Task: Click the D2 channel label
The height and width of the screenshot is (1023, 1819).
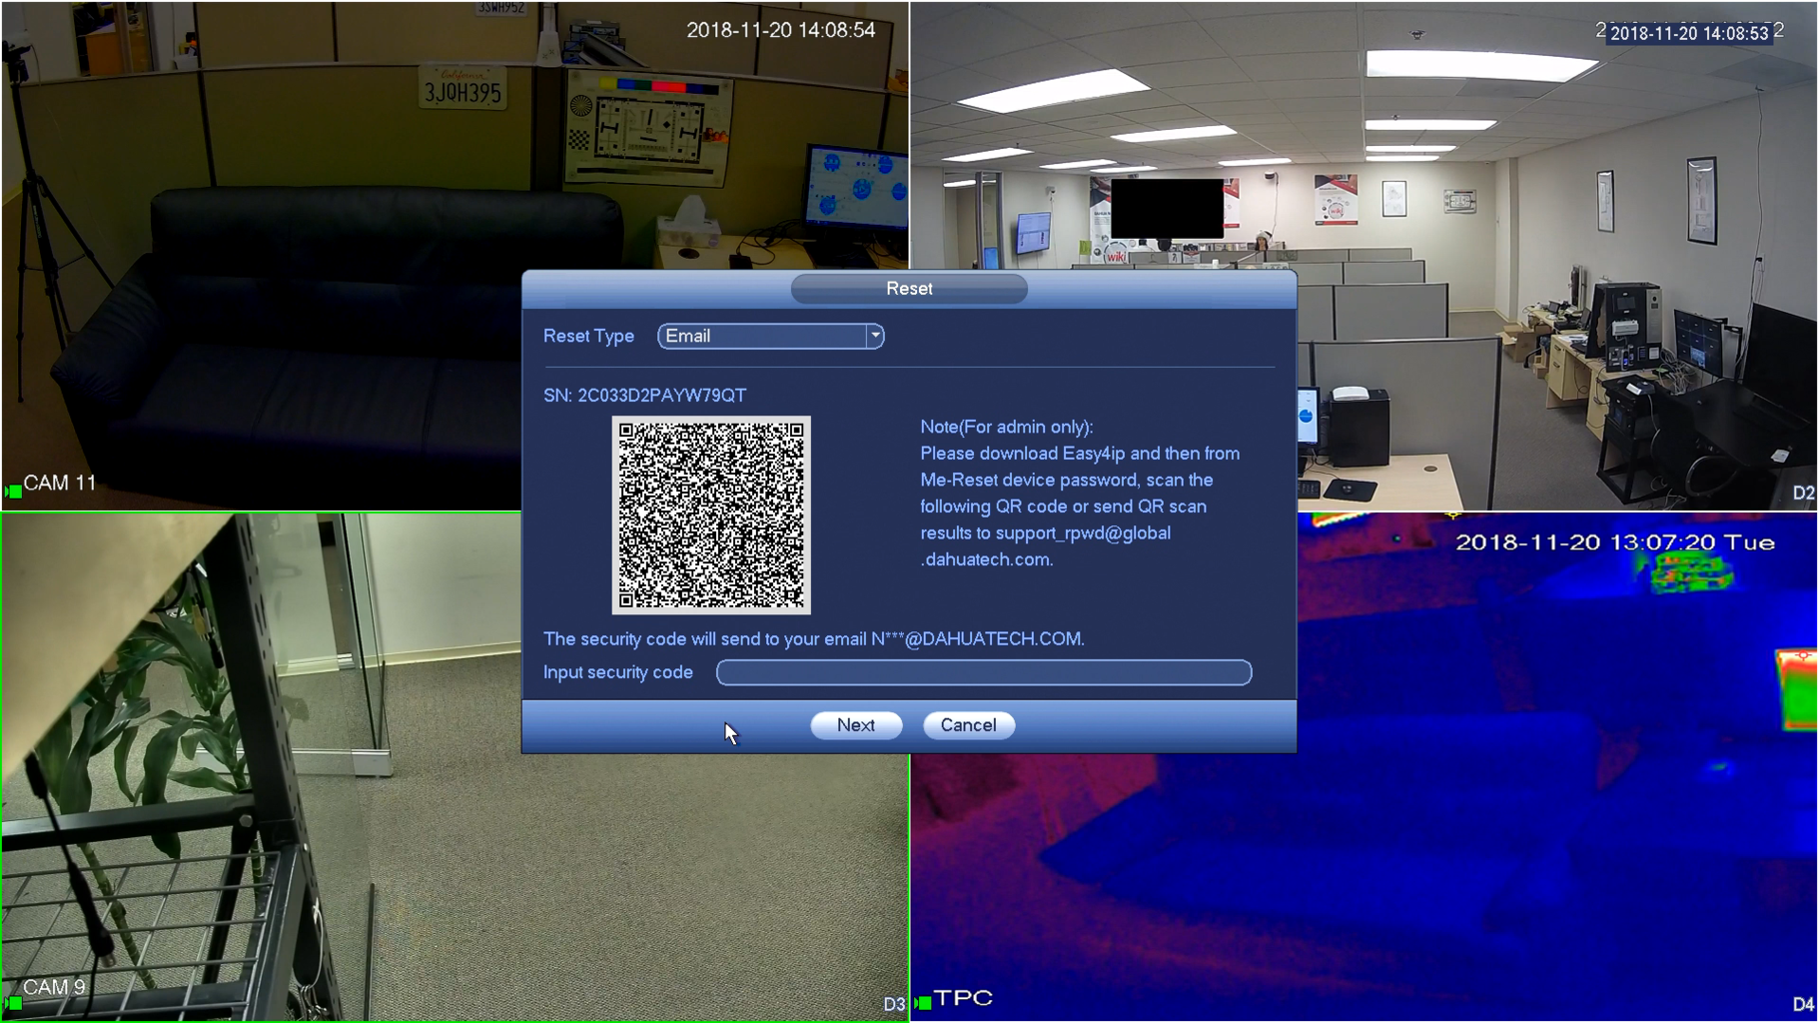Action: click(x=1803, y=493)
